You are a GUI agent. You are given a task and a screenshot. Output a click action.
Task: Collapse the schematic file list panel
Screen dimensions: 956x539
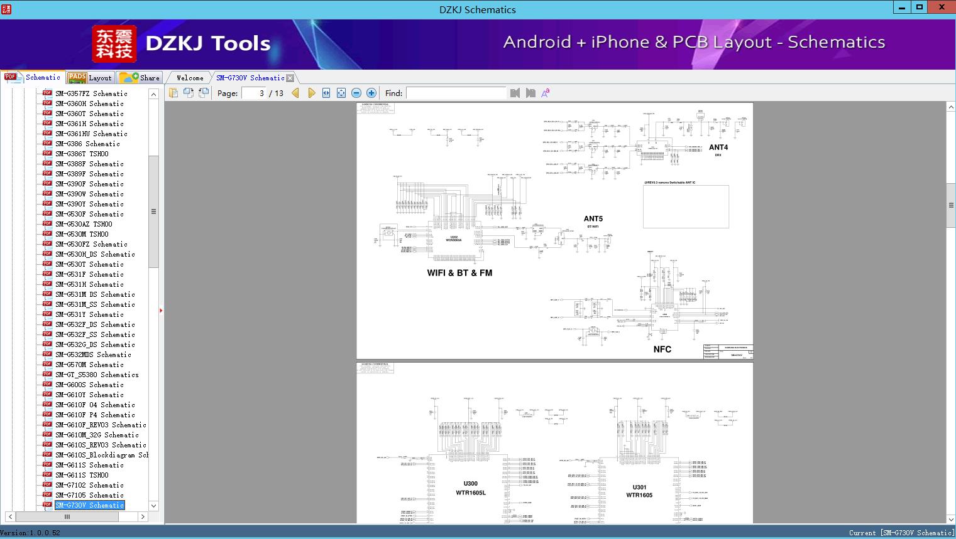click(162, 309)
